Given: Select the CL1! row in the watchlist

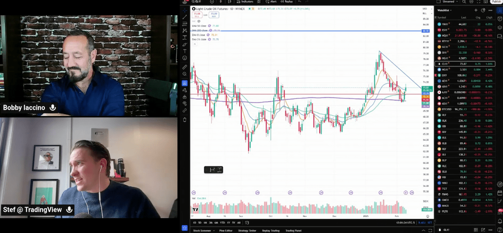Looking at the screenshot, I should click(465, 64).
